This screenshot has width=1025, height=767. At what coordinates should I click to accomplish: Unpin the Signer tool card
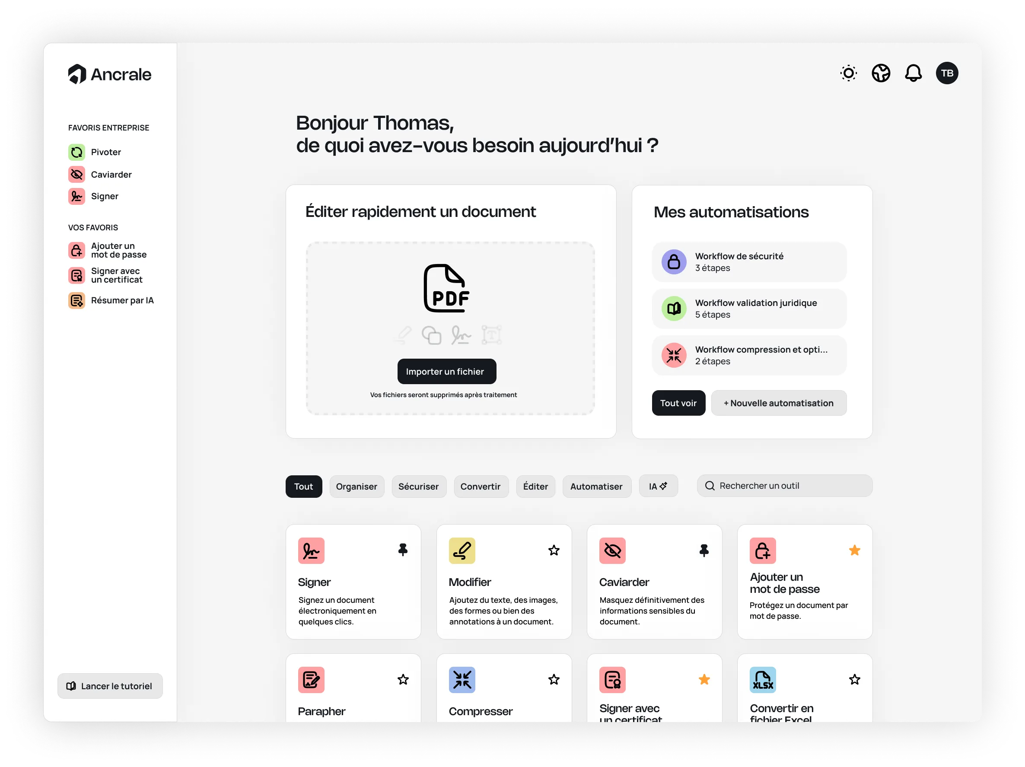402,550
